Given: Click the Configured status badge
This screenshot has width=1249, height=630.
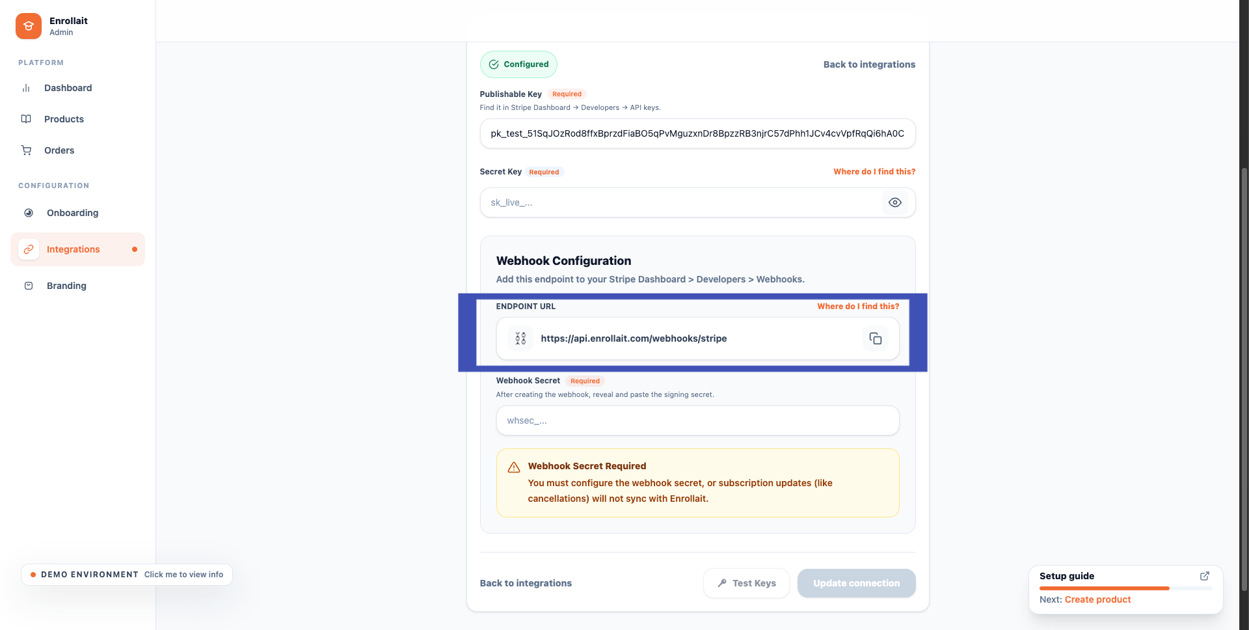Looking at the screenshot, I should point(518,64).
